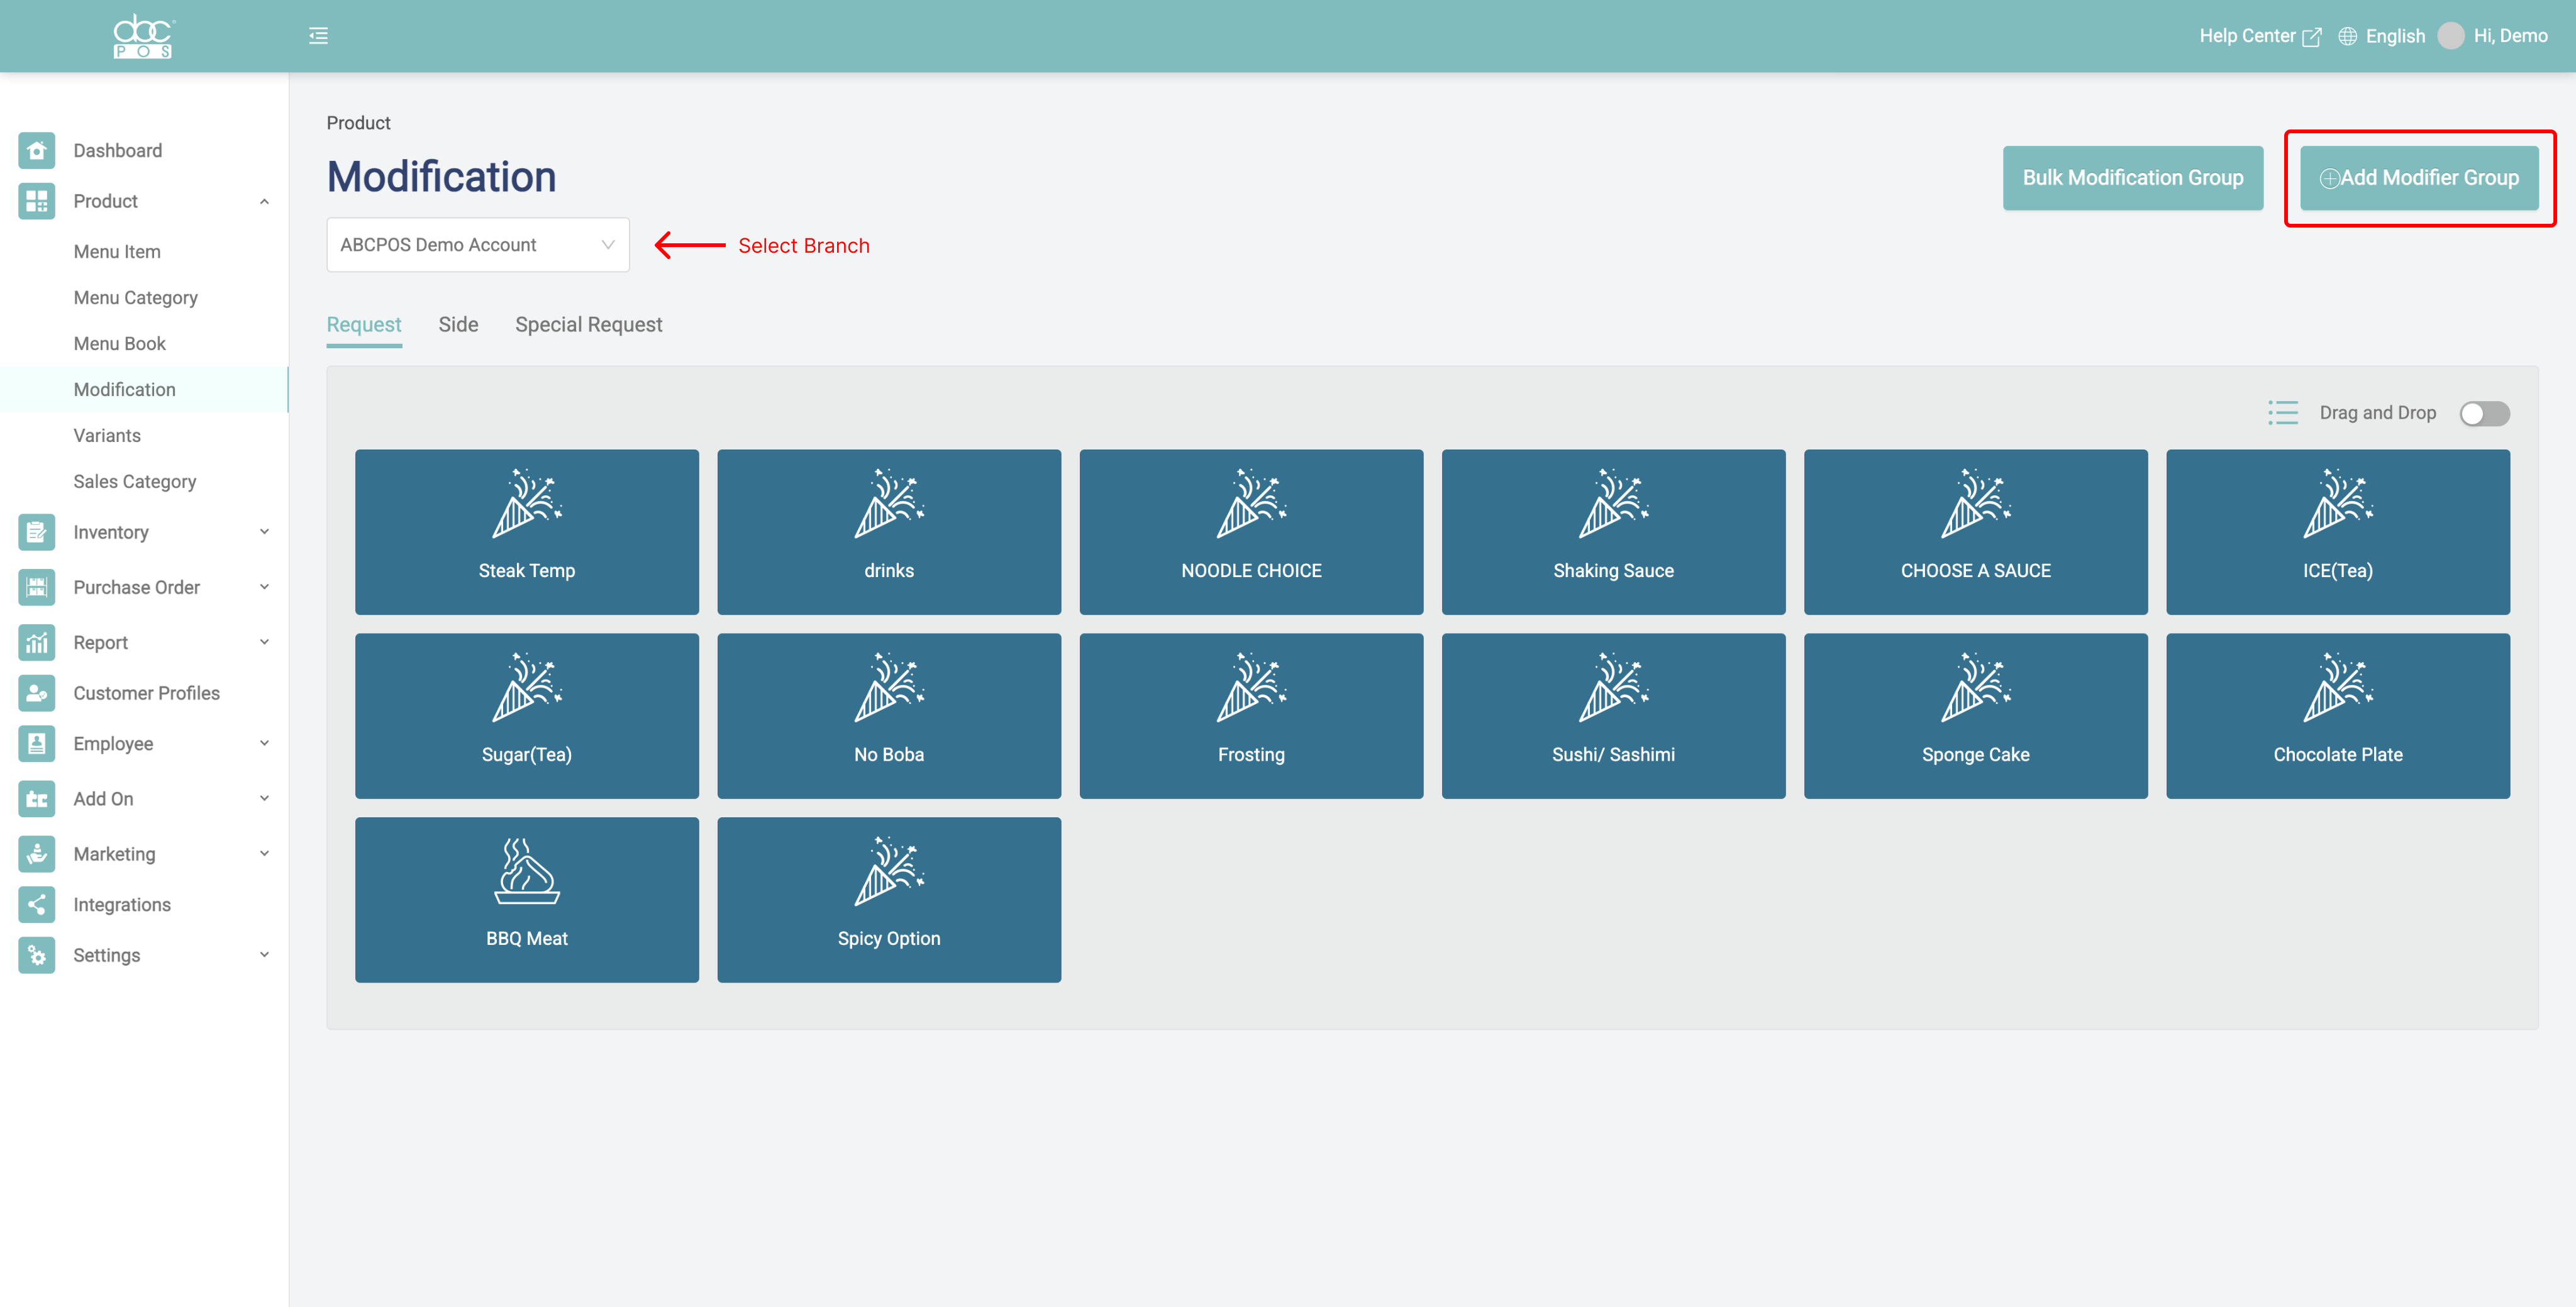
Task: Expand the Inventory menu chevron
Action: pos(264,532)
